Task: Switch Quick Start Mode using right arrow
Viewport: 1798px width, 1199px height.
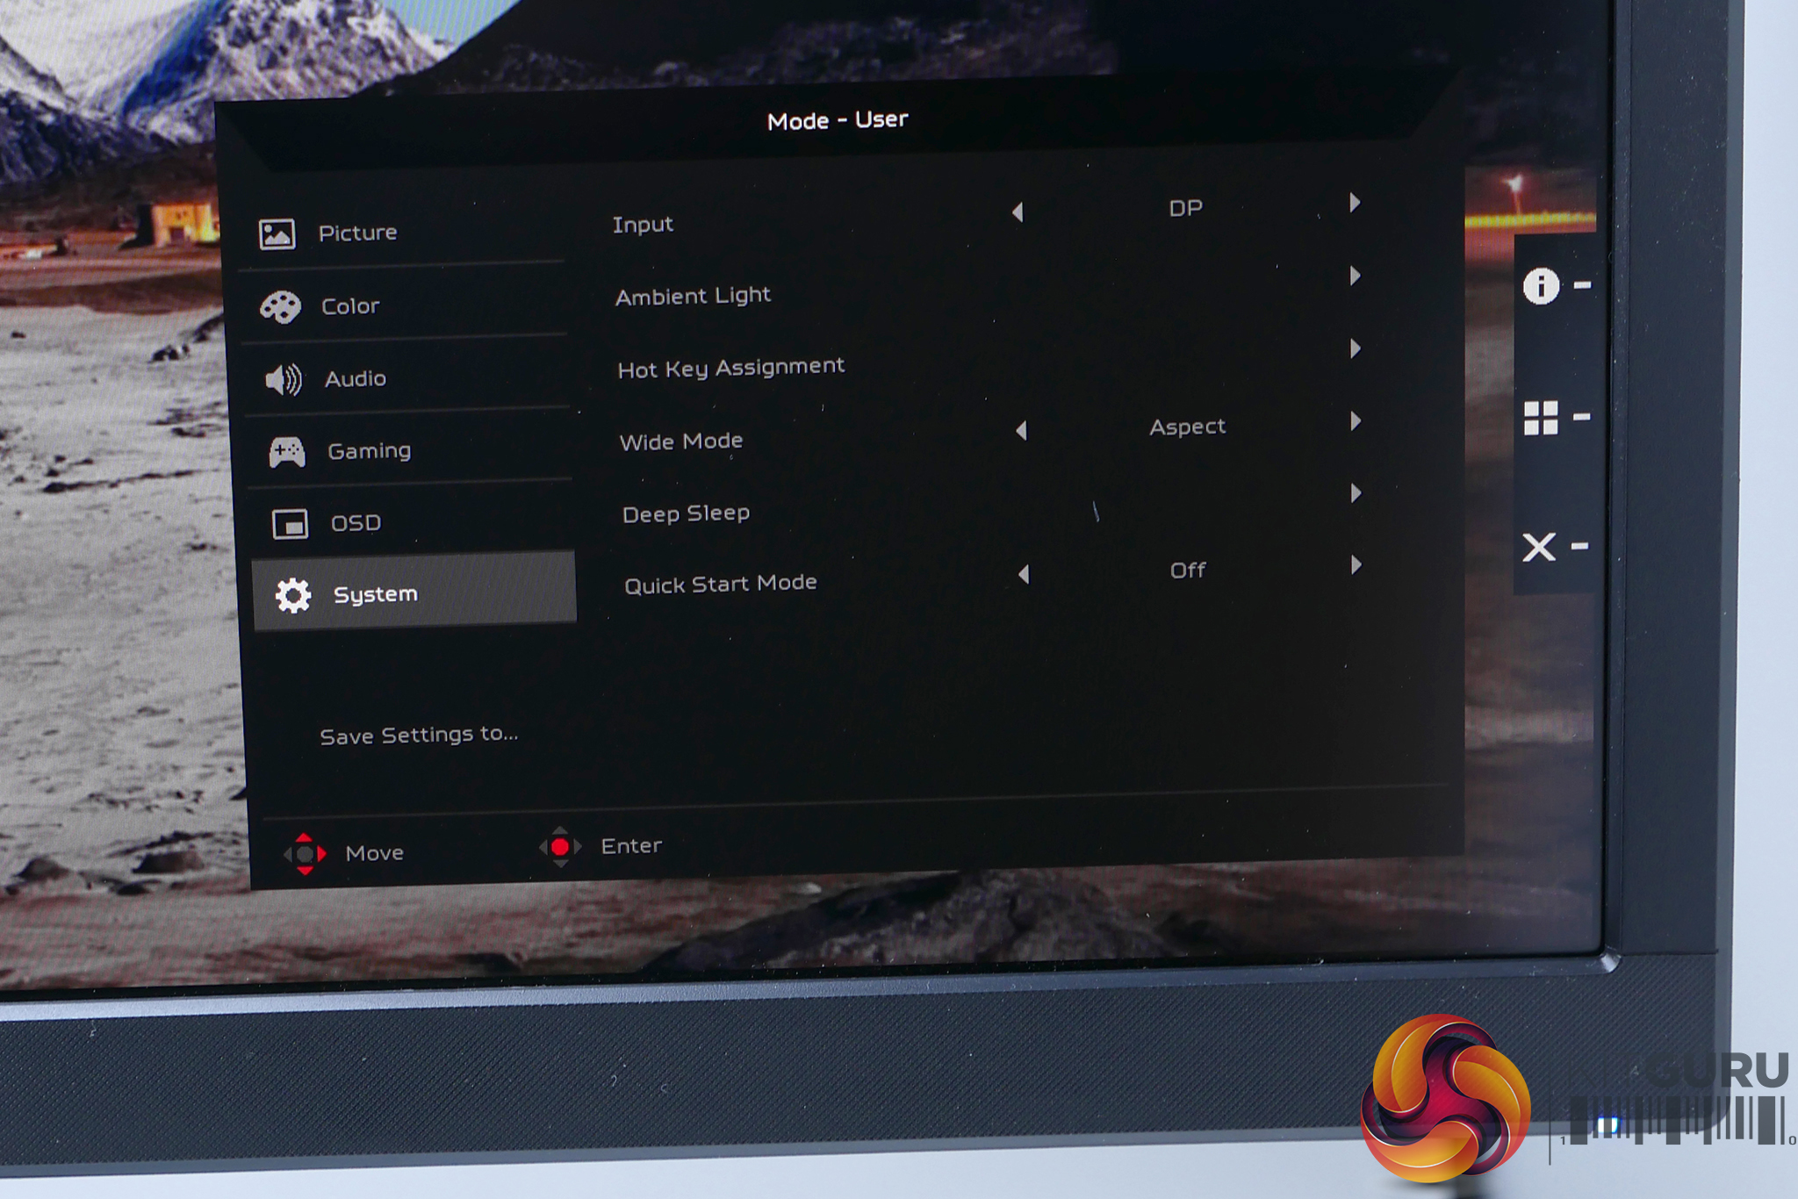Action: click(1356, 564)
